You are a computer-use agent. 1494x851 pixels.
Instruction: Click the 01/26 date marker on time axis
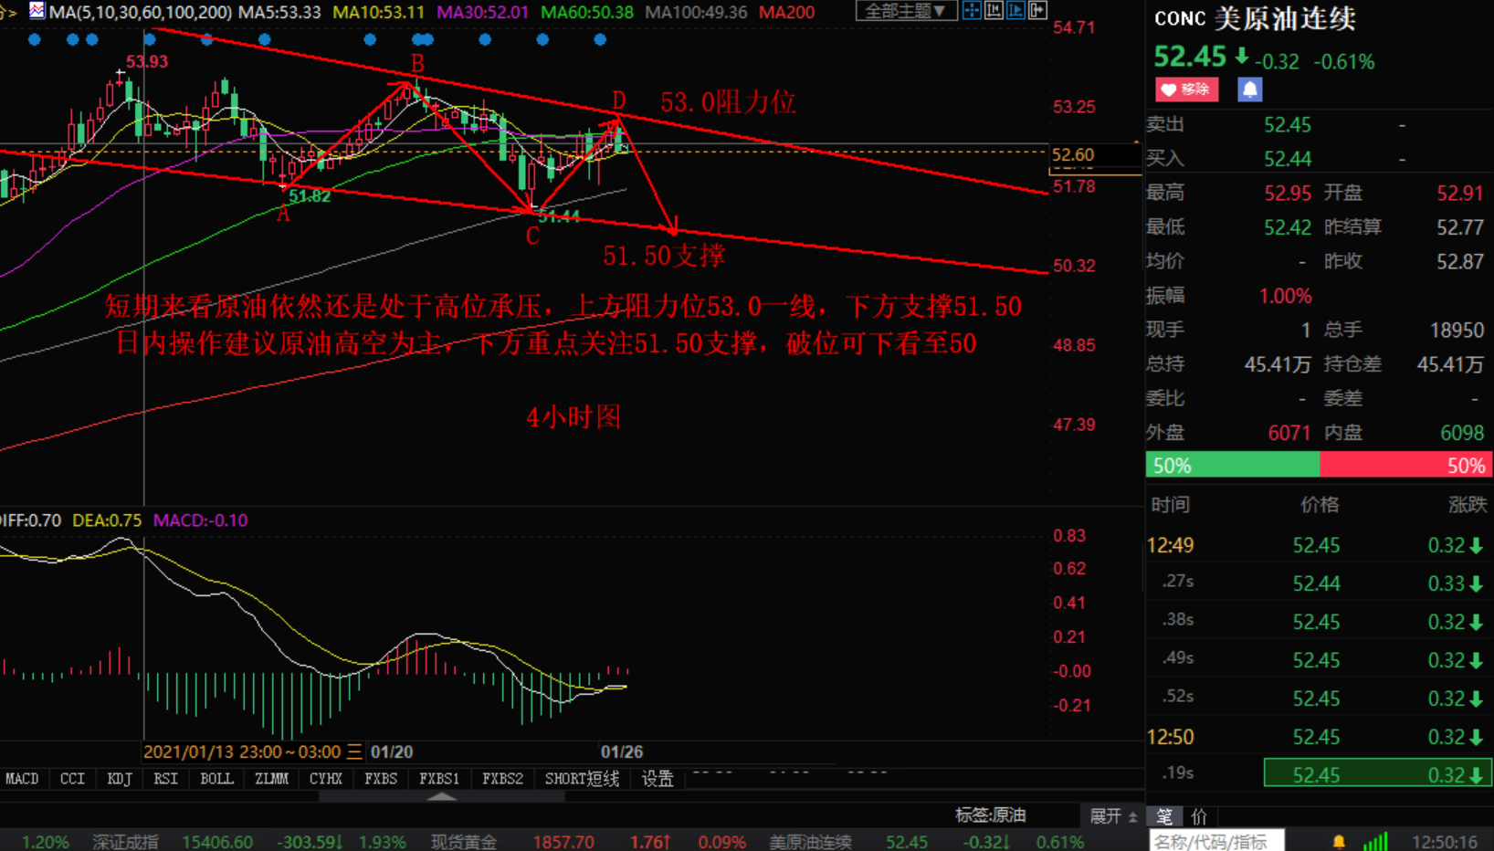(622, 751)
